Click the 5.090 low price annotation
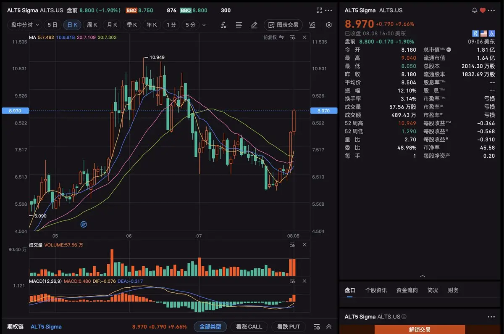The width and height of the screenshot is (504, 334). pyautogui.click(x=40, y=216)
